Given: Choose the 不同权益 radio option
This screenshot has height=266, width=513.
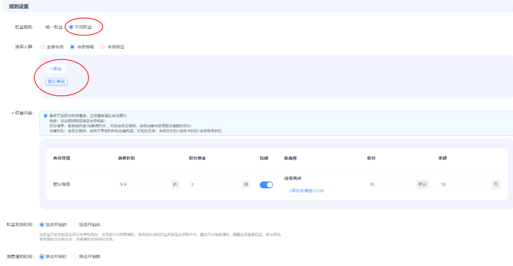Looking at the screenshot, I should click(x=71, y=27).
